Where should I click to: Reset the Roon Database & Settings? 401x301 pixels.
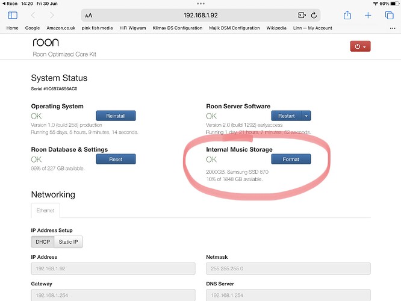coord(116,159)
